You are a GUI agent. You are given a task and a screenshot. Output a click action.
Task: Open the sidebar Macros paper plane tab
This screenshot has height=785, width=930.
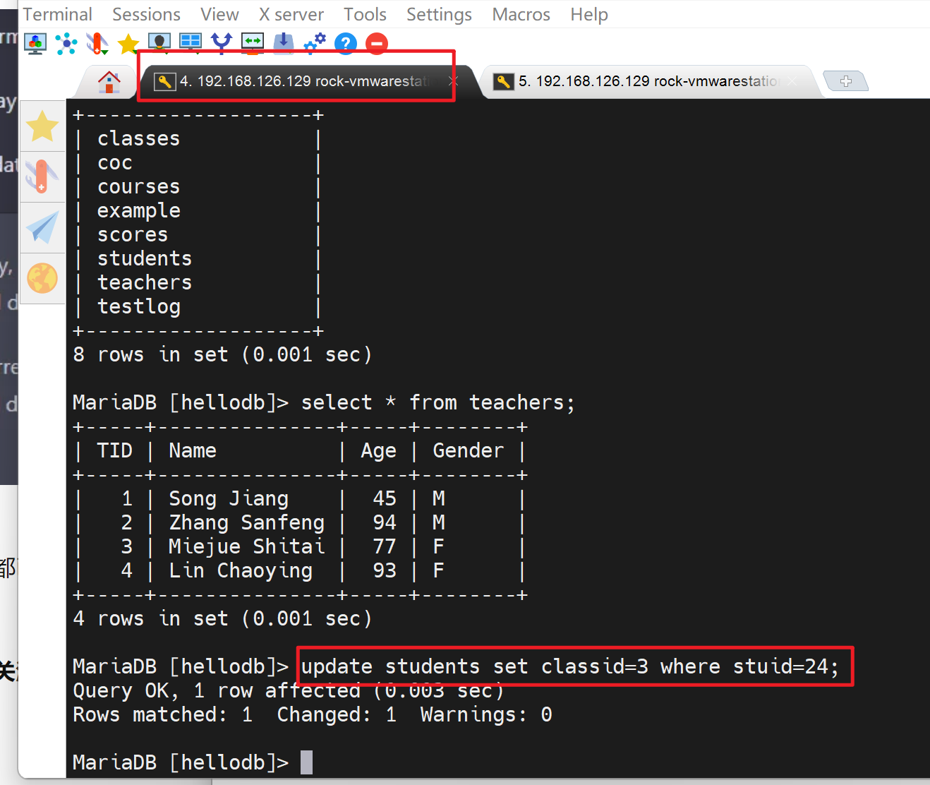42,228
